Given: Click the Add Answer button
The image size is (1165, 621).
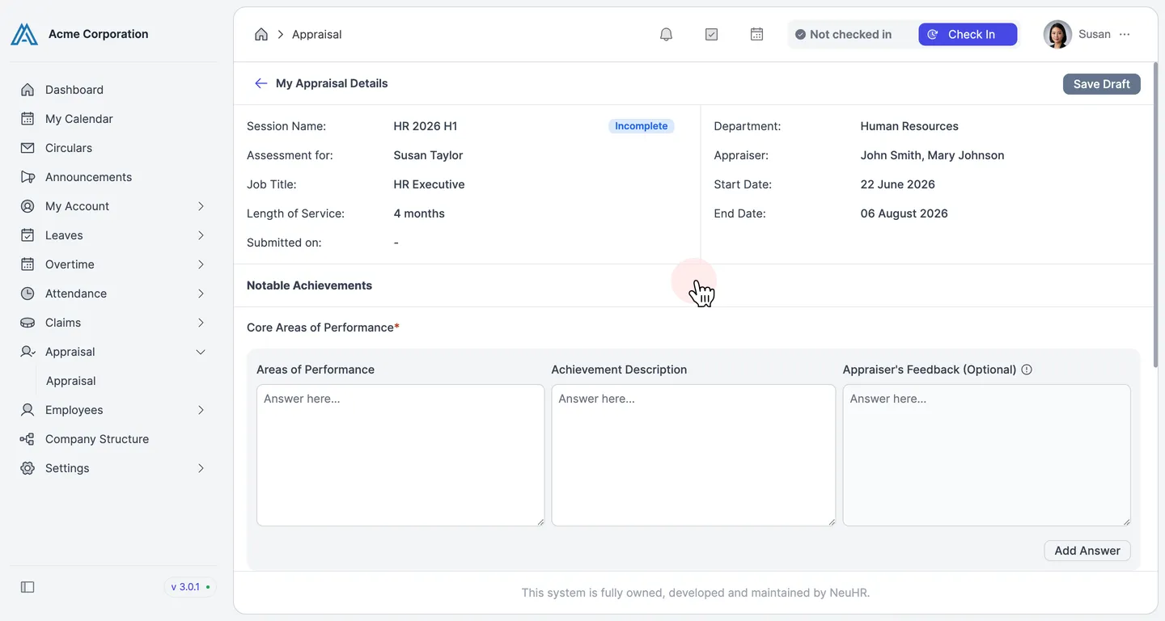Looking at the screenshot, I should (1087, 551).
